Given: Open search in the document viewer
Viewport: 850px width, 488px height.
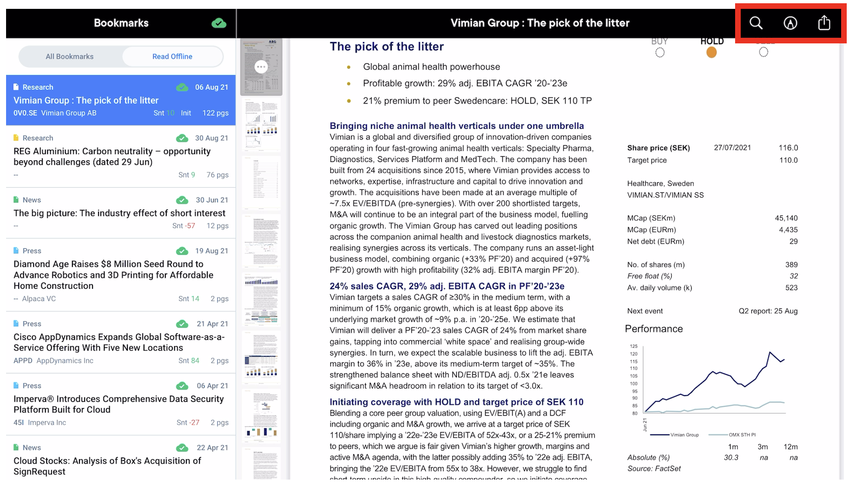Looking at the screenshot, I should coord(756,23).
